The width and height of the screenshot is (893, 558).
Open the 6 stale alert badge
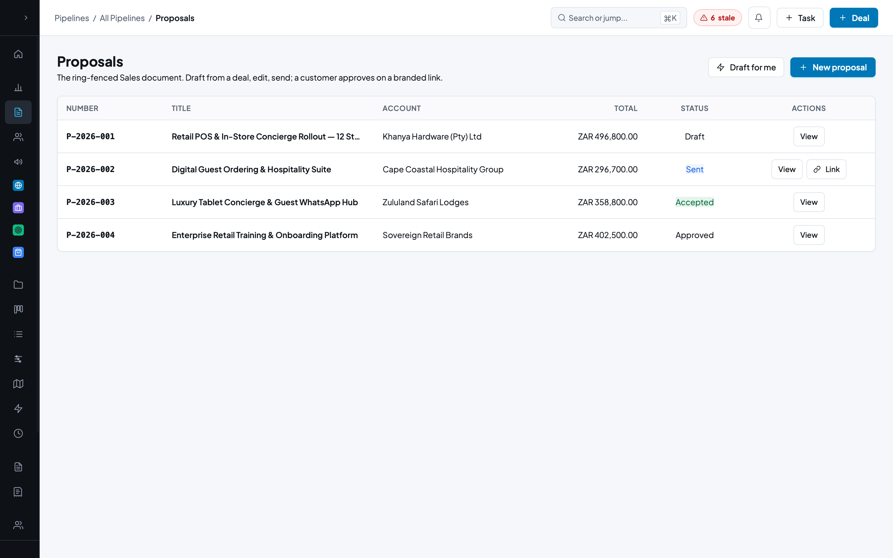(x=718, y=18)
